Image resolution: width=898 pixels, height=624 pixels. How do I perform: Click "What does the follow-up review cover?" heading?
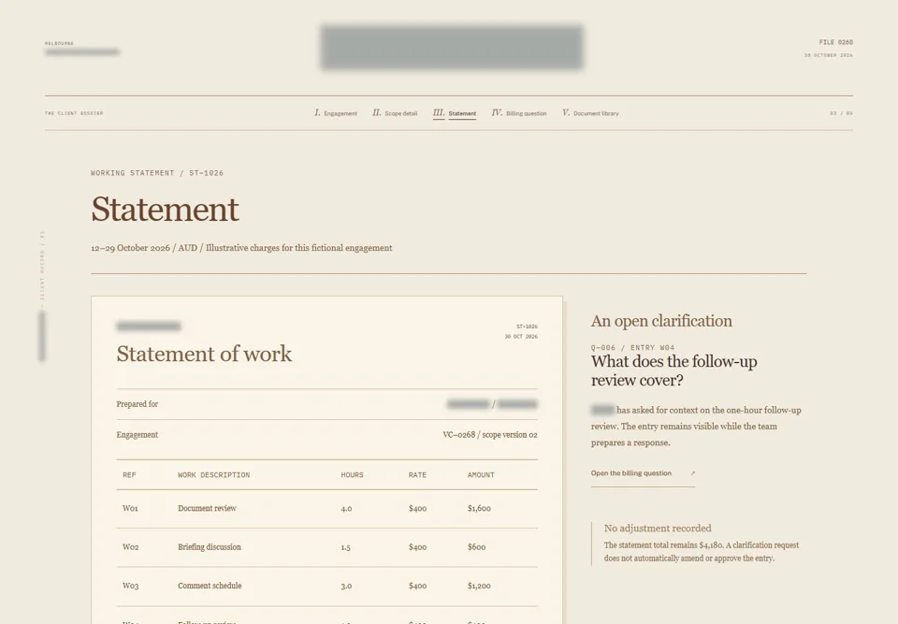click(674, 370)
